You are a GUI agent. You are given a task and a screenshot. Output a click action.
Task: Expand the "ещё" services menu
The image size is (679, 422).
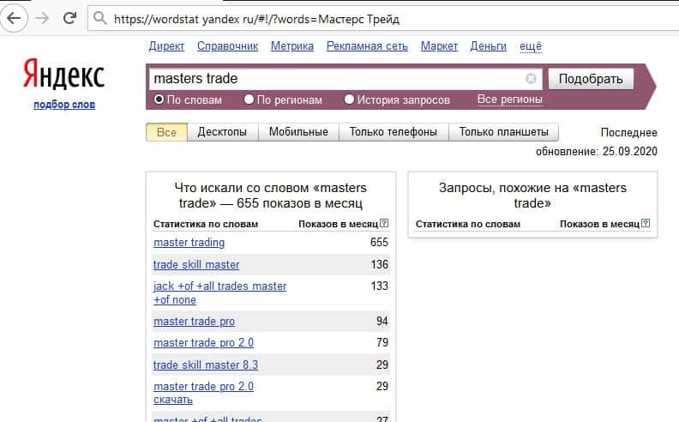click(x=529, y=46)
